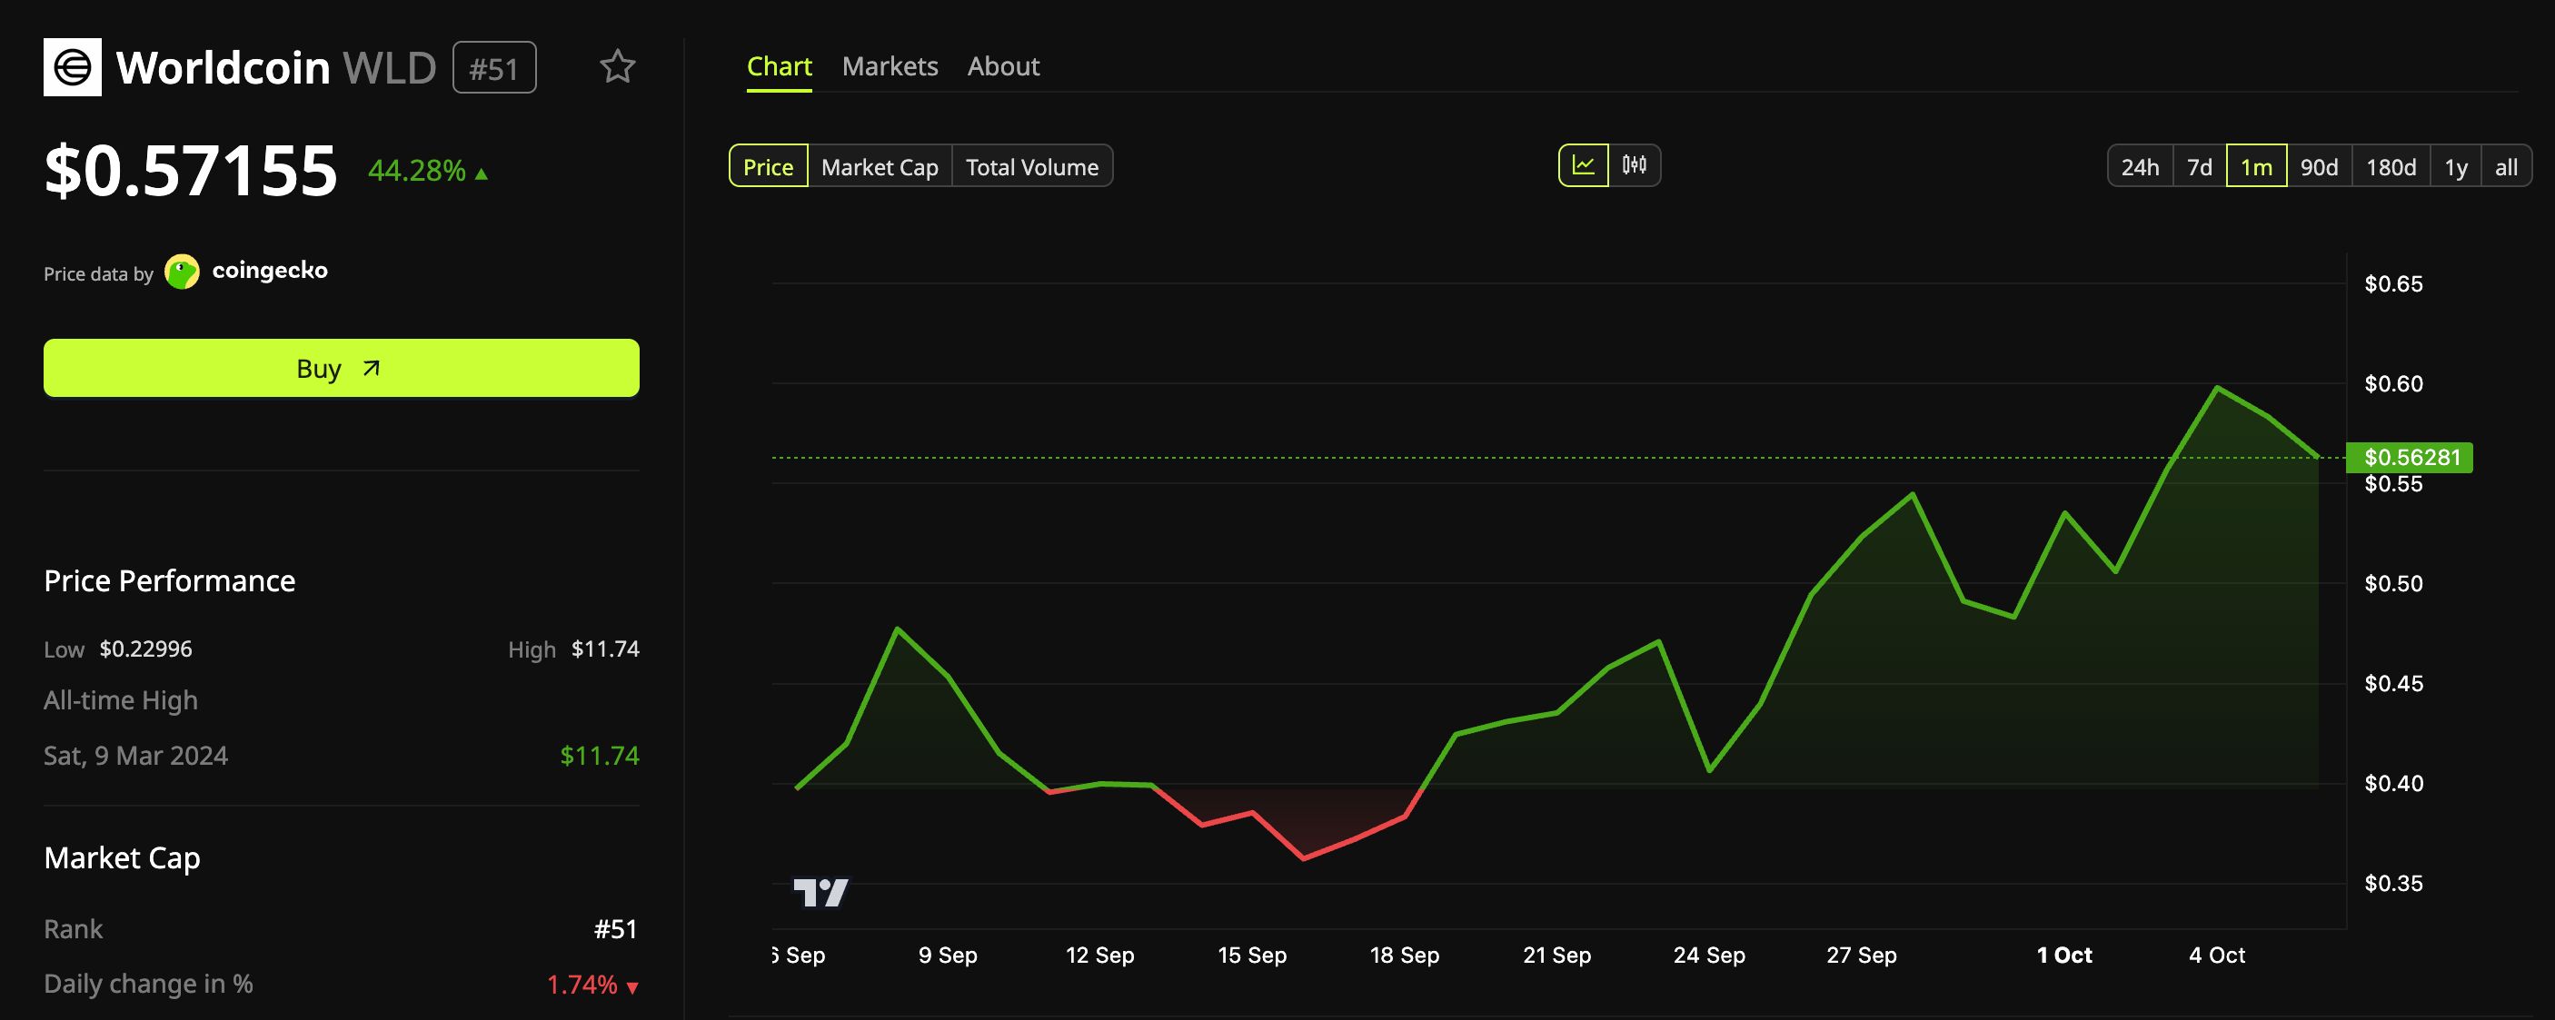Open the Markets tab
Viewport: 2555px width, 1020px height.
(x=890, y=66)
